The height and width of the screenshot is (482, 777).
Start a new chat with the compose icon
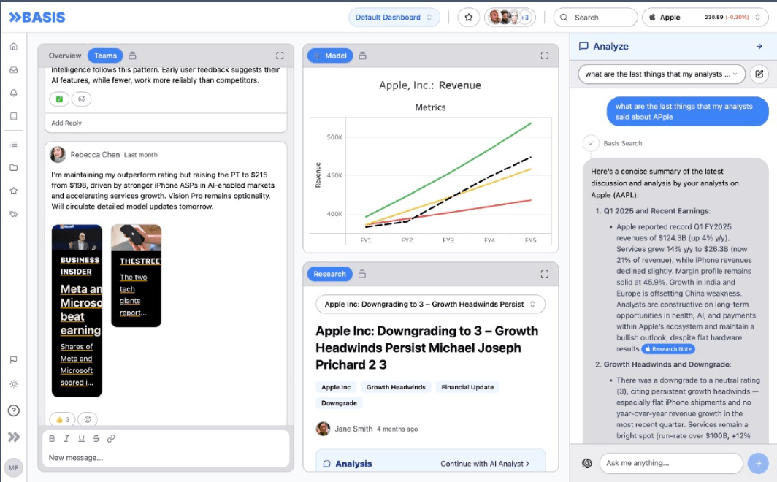(x=759, y=74)
